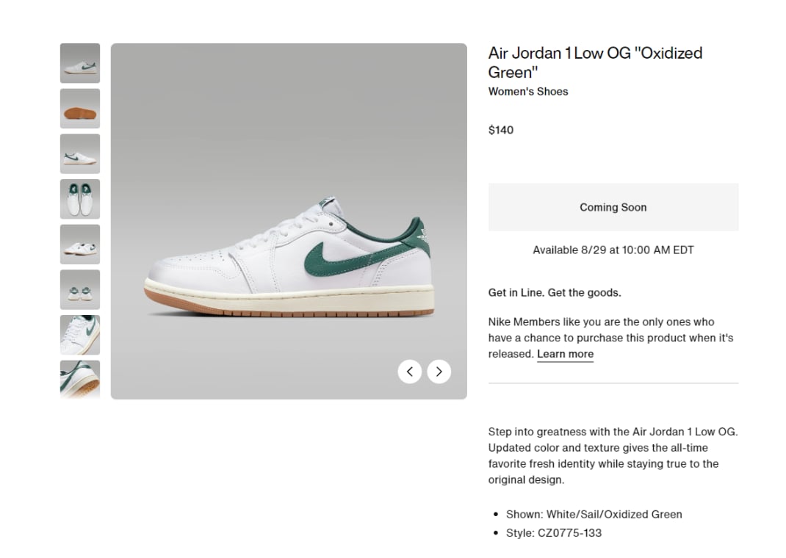The height and width of the screenshot is (558, 786).
Task: Click the previous image arrow
Action: (410, 372)
